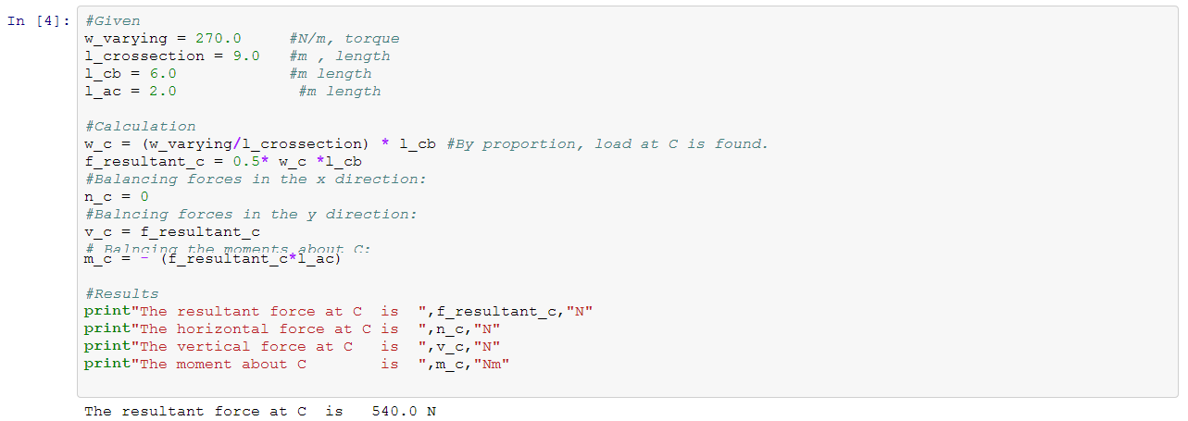The width and height of the screenshot is (1188, 421).
Task: Click the #Results comment line
Action: [x=120, y=294]
